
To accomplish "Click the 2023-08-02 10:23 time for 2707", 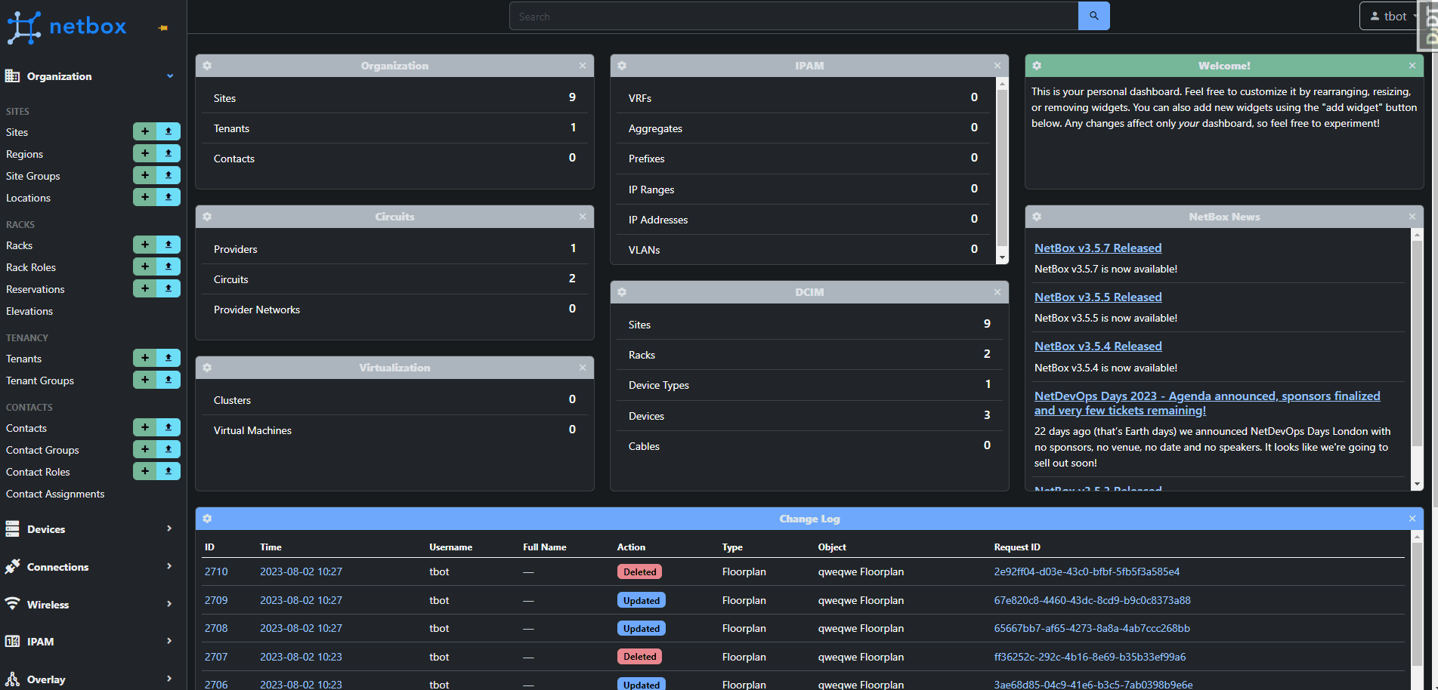I will [301, 657].
